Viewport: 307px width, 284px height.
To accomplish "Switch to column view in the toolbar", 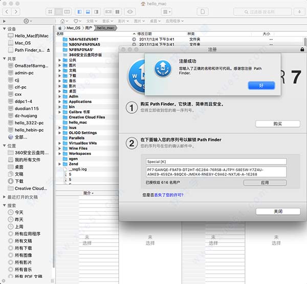I will (67, 12).
